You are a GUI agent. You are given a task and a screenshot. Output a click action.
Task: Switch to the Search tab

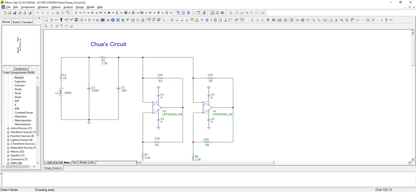[16, 22]
